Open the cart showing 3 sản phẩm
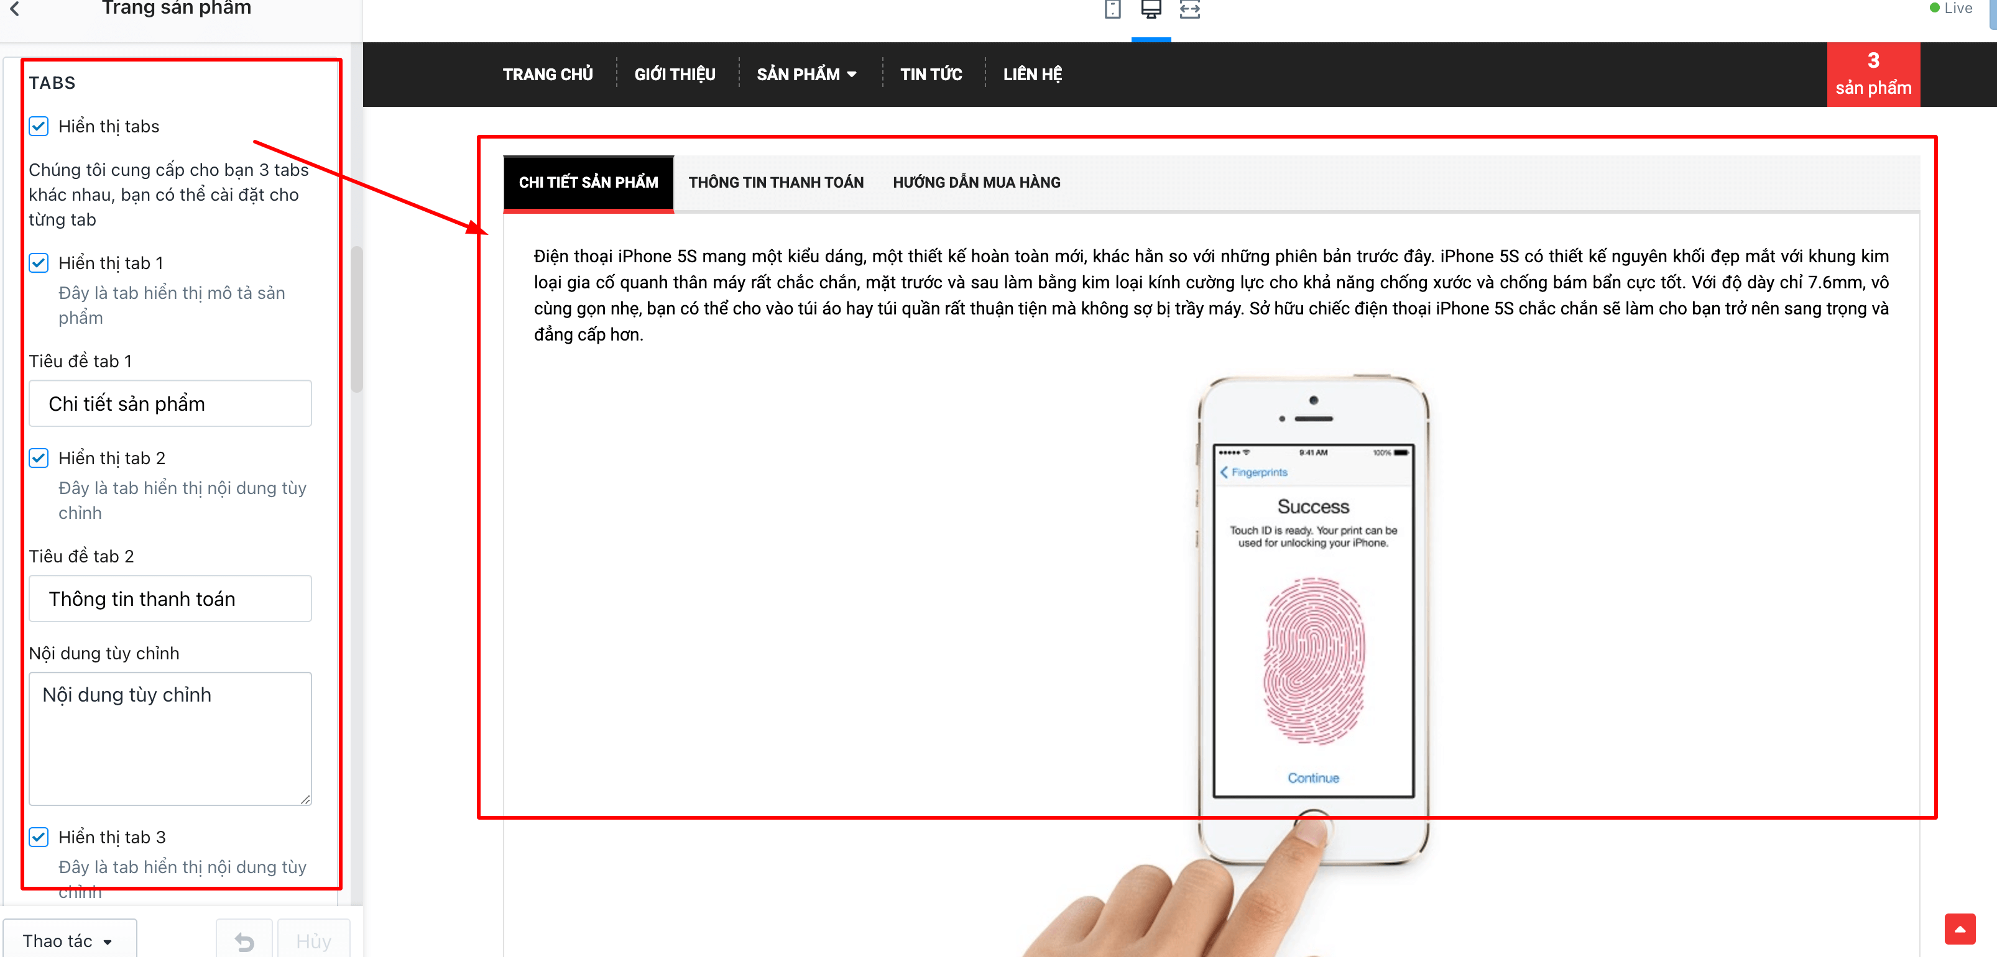Viewport: 1997px width, 957px height. (x=1873, y=75)
